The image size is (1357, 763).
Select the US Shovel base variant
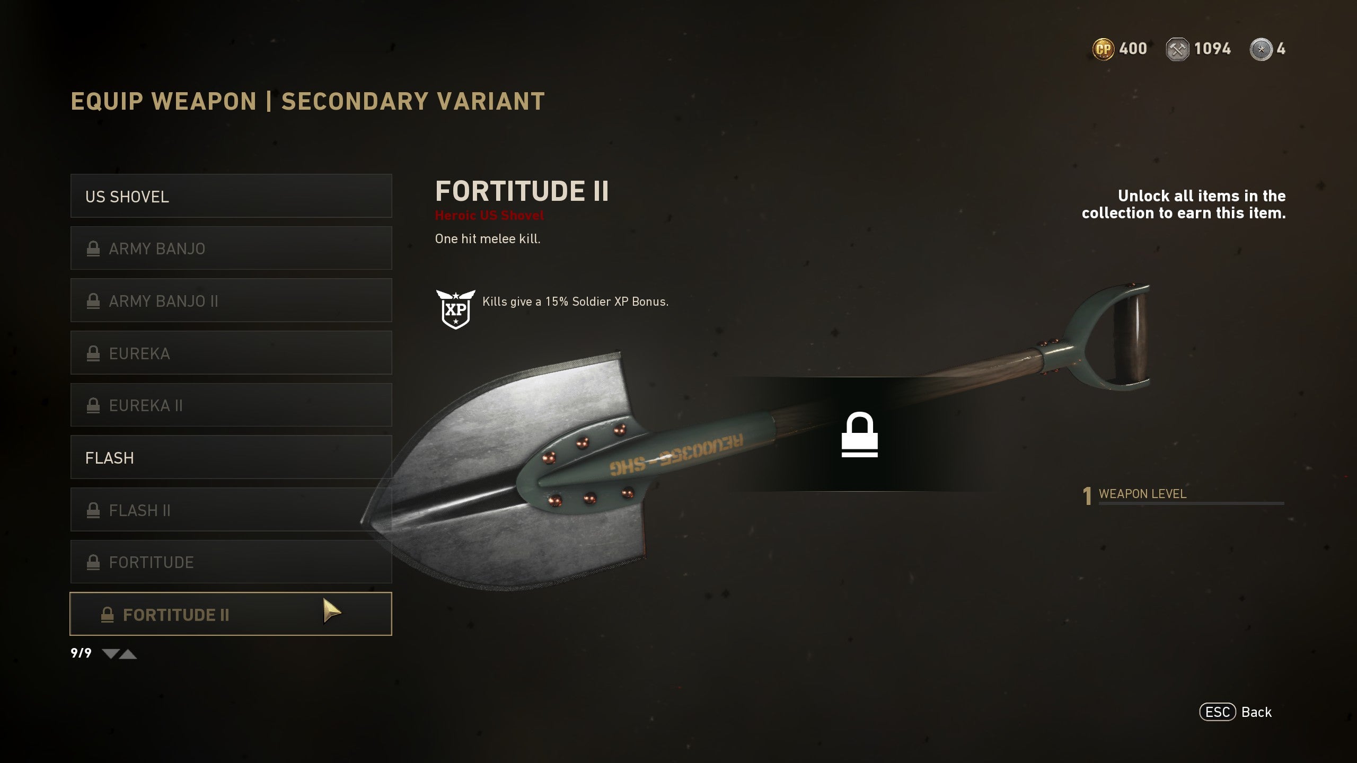[x=231, y=196]
